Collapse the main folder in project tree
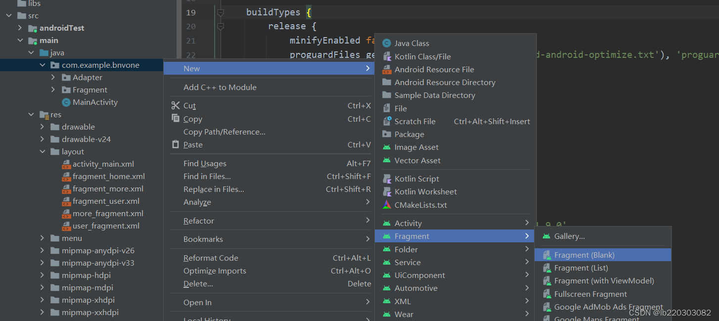719x321 pixels. pos(20,40)
